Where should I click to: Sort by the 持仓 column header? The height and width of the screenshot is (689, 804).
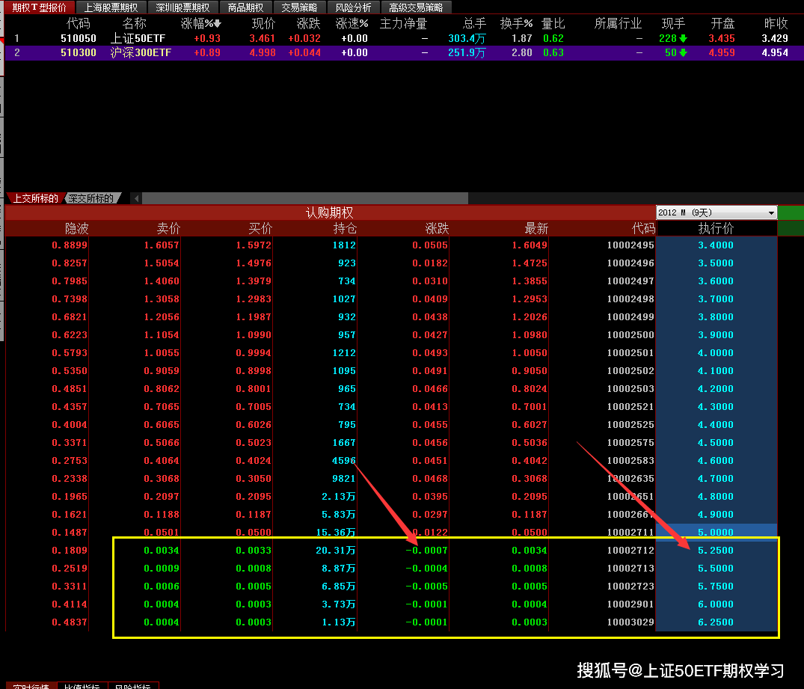point(345,228)
